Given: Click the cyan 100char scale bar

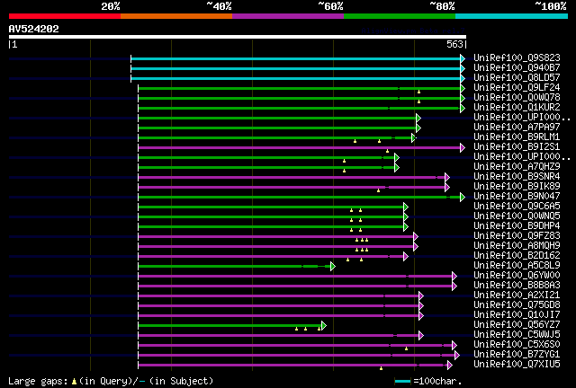Looking at the screenshot, I should point(402,382).
